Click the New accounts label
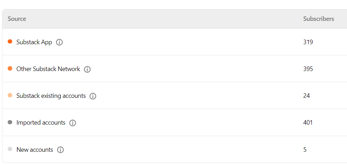The height and width of the screenshot is (165, 347). 35,150
